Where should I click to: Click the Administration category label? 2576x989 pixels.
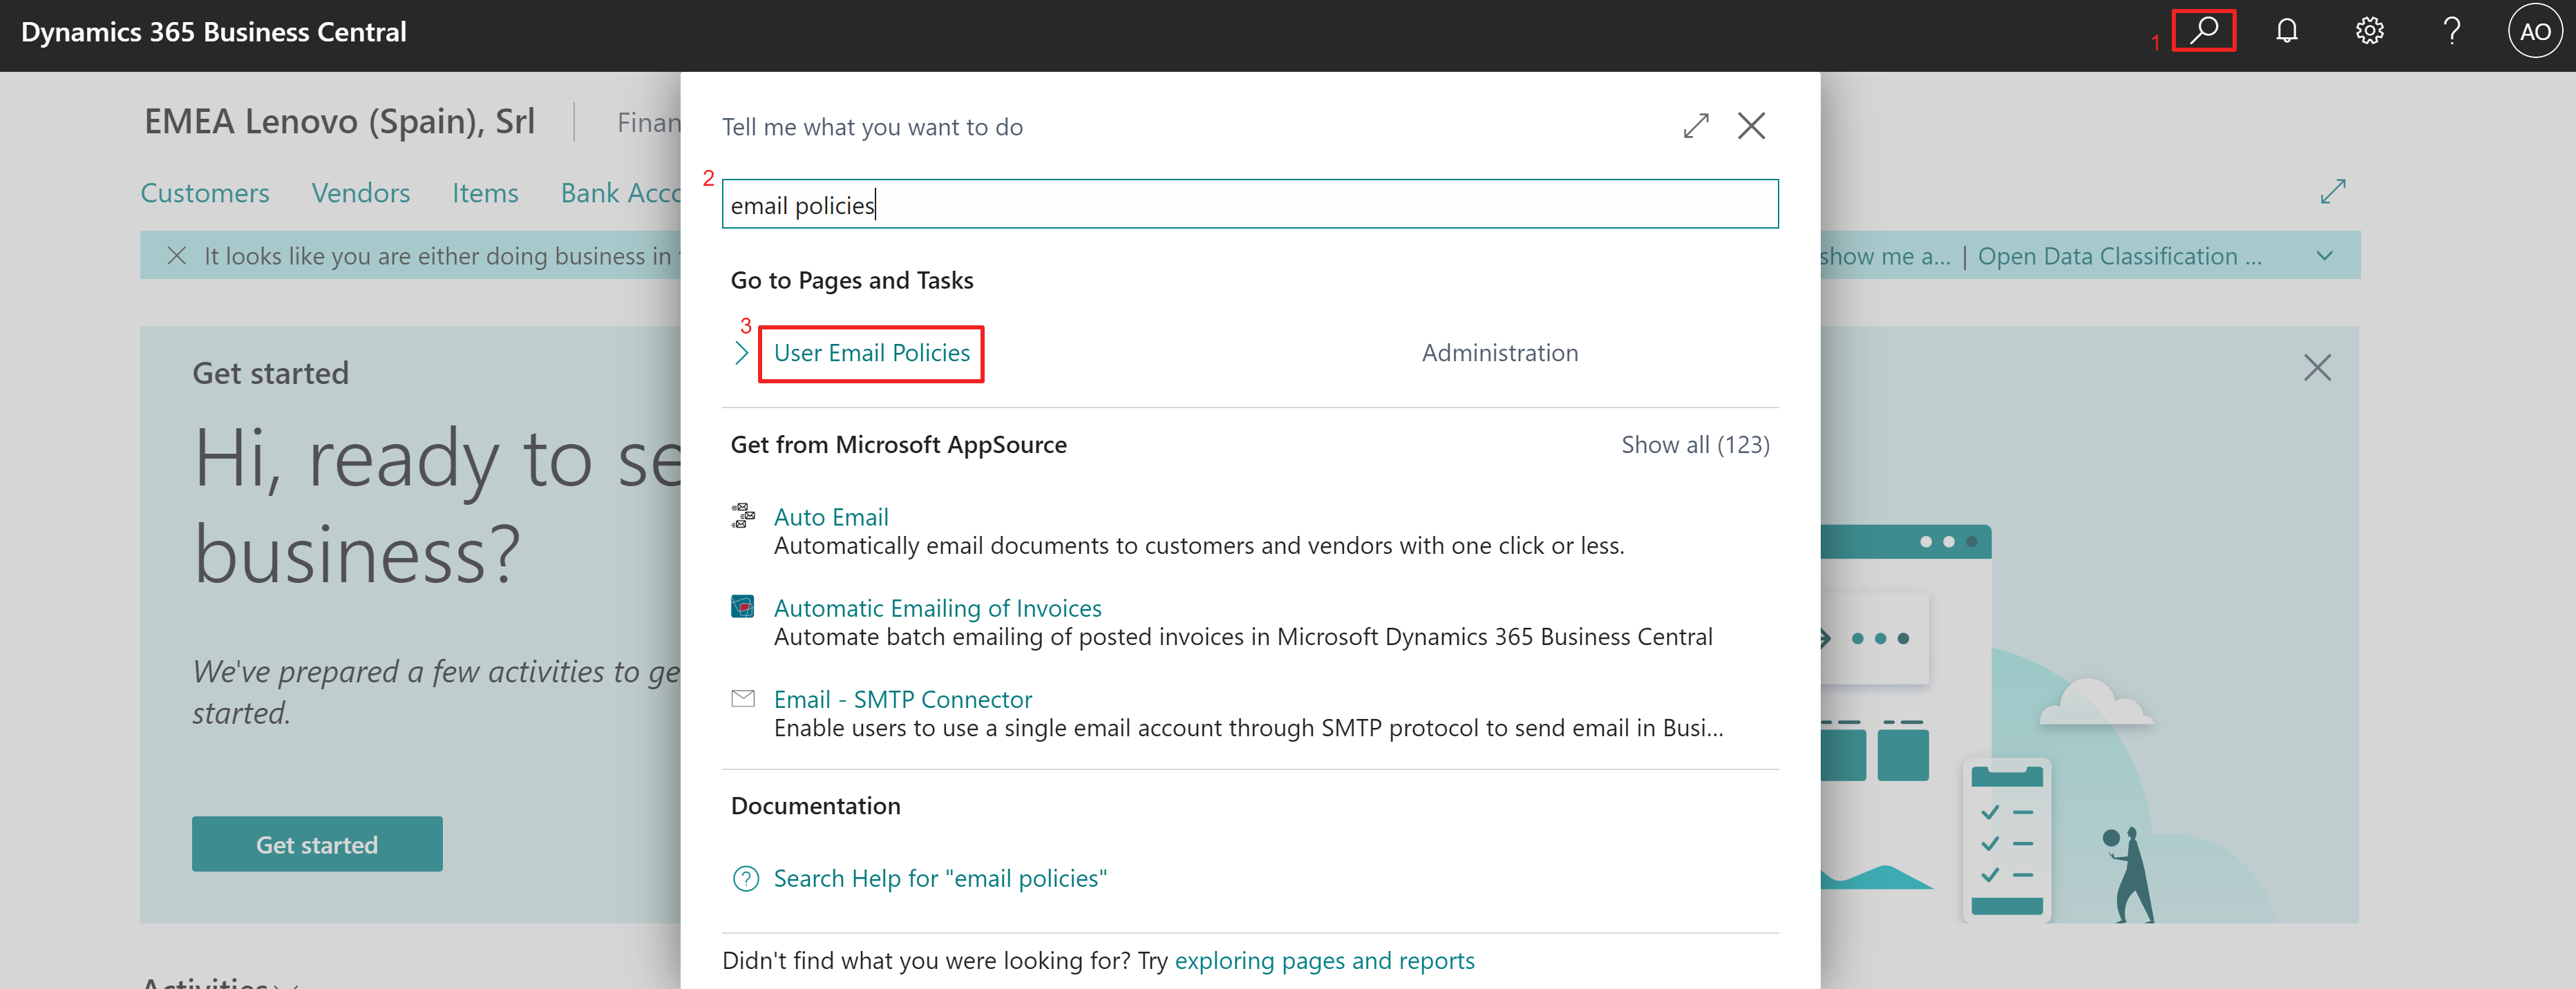coord(1500,353)
